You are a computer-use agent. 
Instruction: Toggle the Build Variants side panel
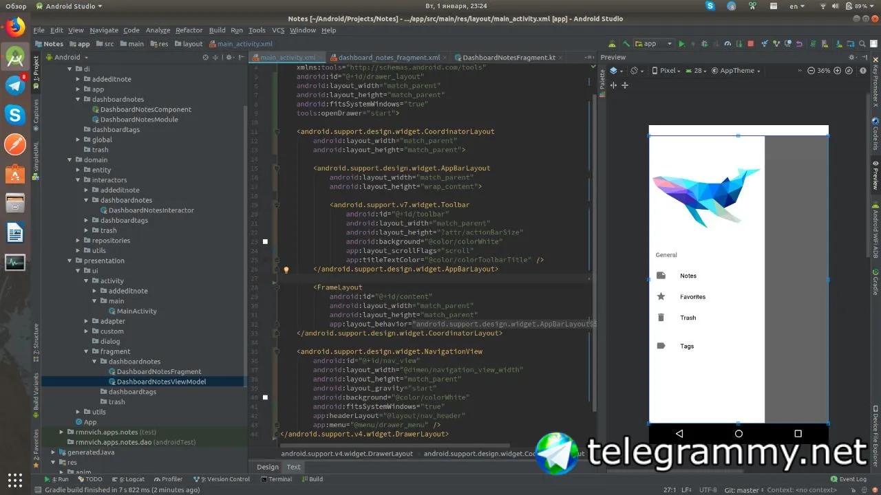36,391
